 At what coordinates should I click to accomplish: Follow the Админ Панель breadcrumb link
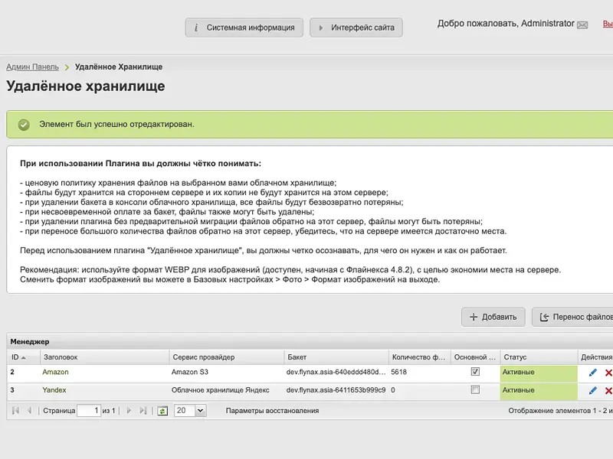pyautogui.click(x=32, y=67)
